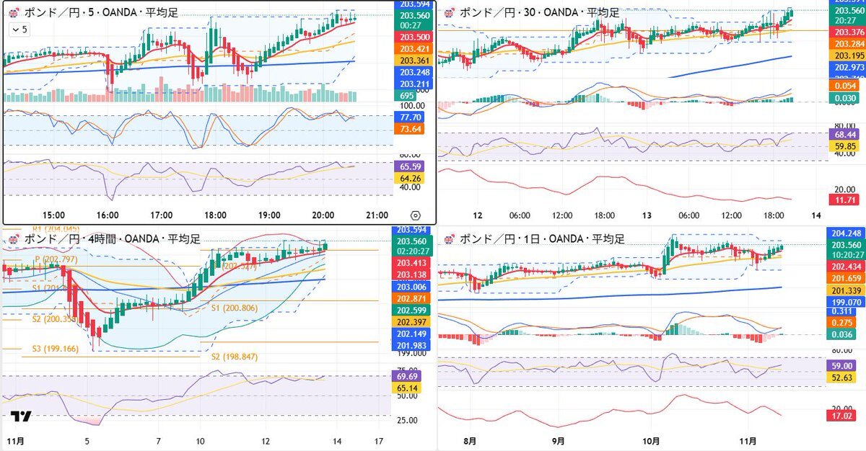Select orange 201.659 label on daily chart

point(847,278)
